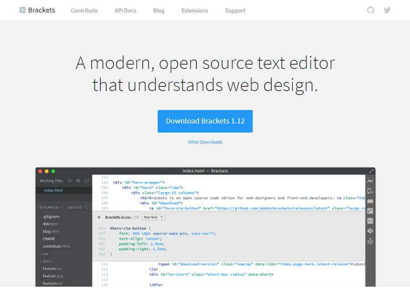
Task: Open the brackets.io project dropdown
Action: coord(51,207)
